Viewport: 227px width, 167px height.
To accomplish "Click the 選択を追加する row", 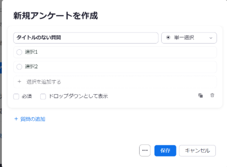I will coord(115,82).
